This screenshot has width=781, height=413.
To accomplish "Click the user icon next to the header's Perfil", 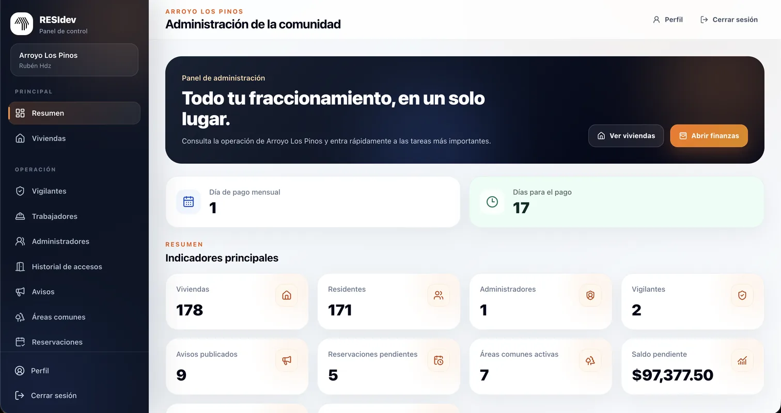I will pos(657,20).
